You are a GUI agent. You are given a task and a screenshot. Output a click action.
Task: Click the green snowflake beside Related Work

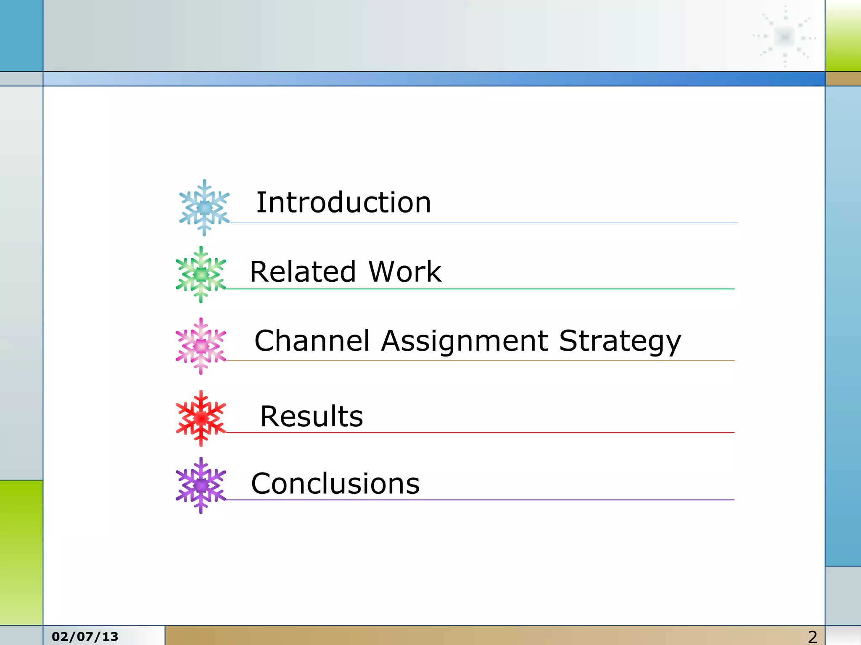pos(201,274)
